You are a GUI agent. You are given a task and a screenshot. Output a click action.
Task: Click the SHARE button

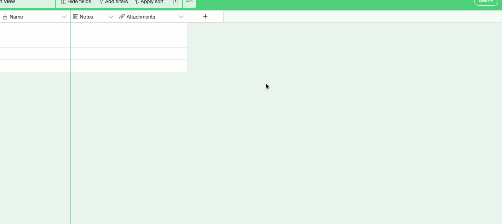pos(486,2)
